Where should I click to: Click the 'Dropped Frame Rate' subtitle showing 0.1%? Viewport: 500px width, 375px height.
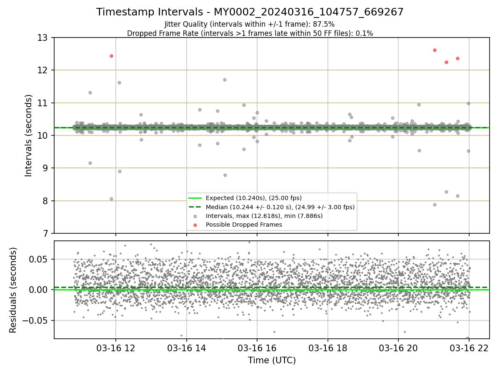pyautogui.click(x=250, y=33)
